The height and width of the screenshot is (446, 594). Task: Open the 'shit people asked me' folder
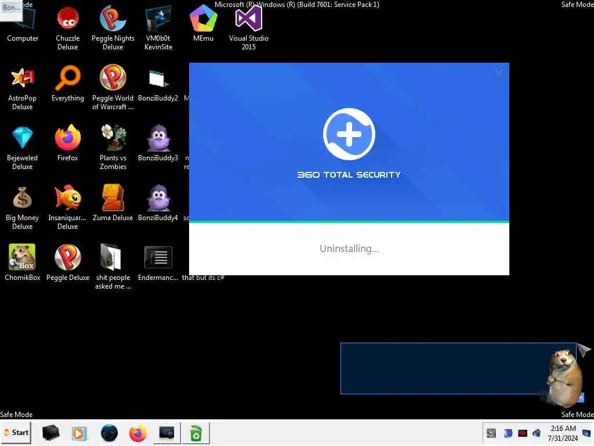(x=113, y=267)
